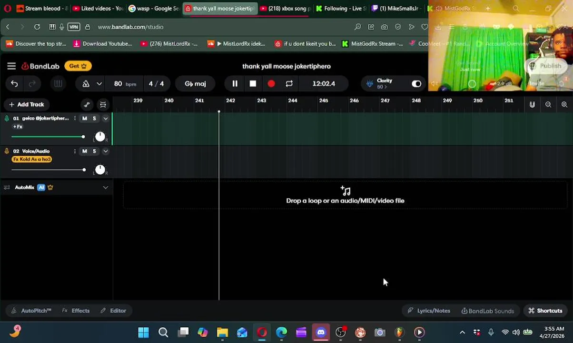Viewport: 573px width, 343px height.
Task: Open keyboard Shortcuts
Action: (x=545, y=311)
